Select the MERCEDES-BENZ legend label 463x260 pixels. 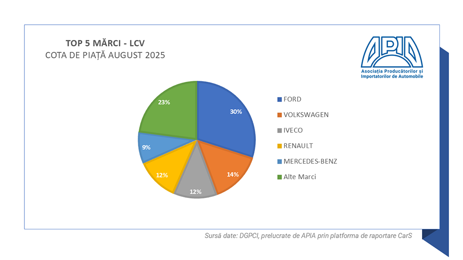tap(310, 161)
